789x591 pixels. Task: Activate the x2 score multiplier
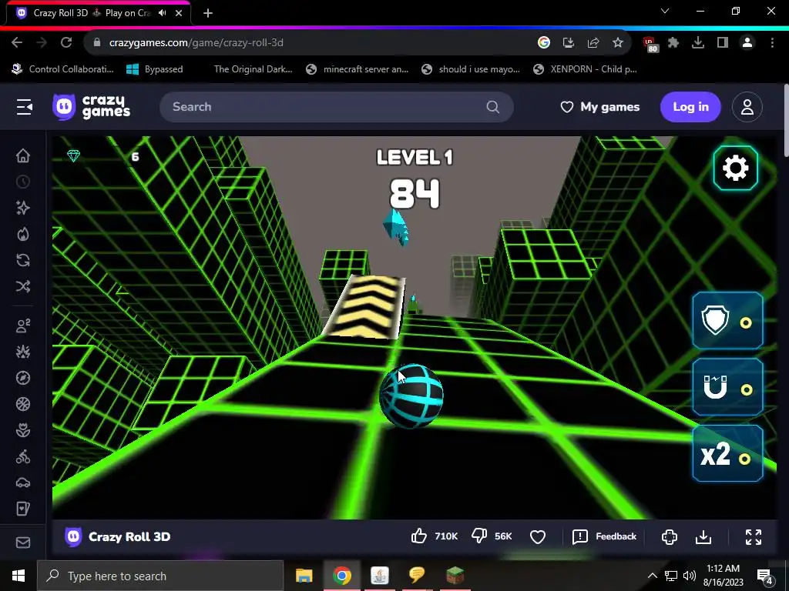[727, 453]
